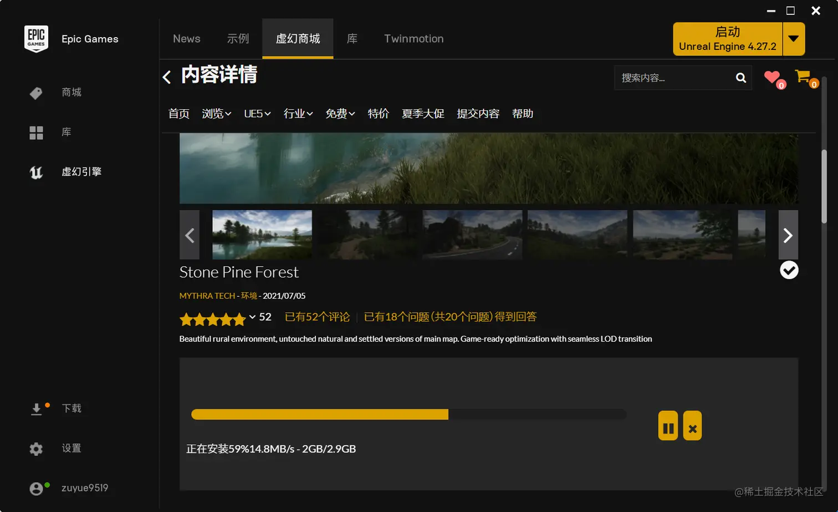This screenshot has height=512, width=838.
Task: Expand the engine version dropdown arrow
Action: [794, 39]
